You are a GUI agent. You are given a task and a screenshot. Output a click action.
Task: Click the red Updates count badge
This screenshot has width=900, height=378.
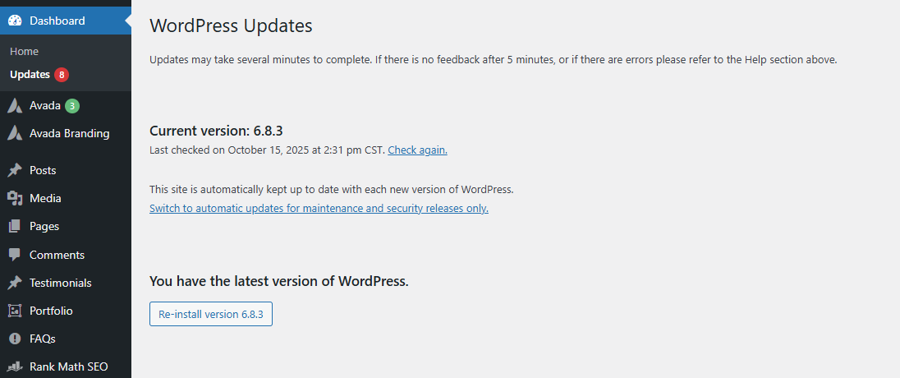[62, 75]
